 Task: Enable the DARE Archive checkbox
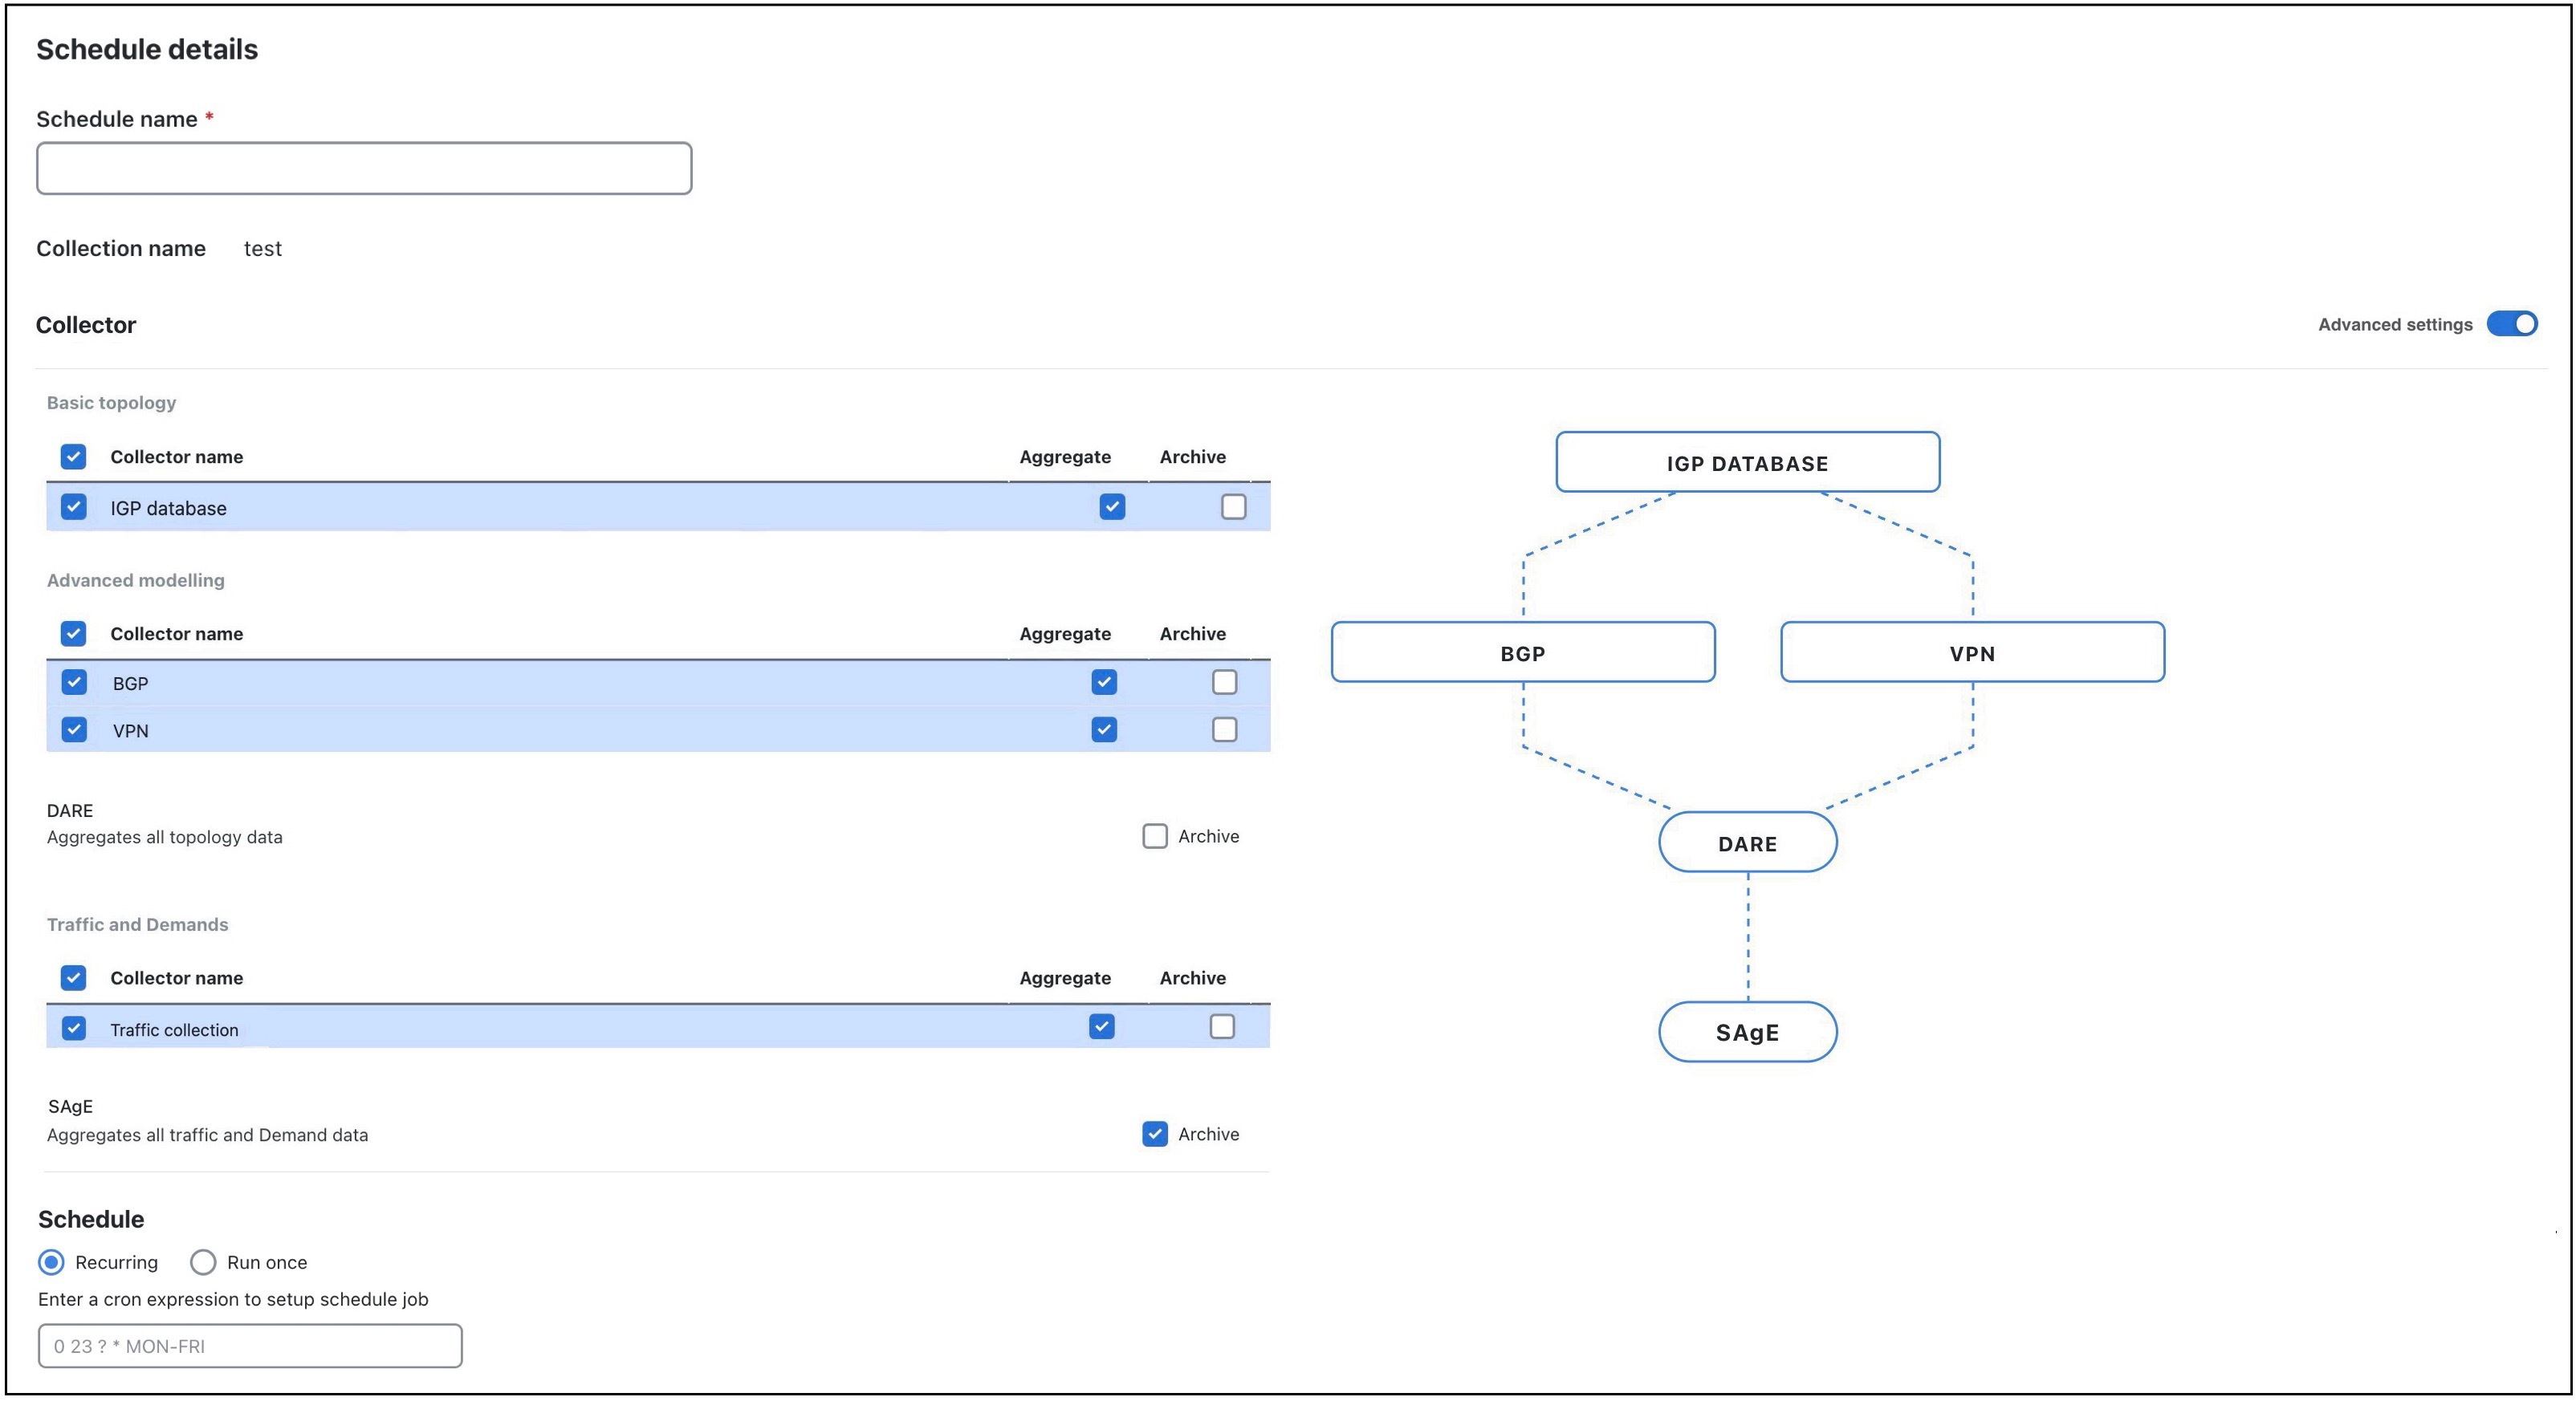pos(1155,835)
